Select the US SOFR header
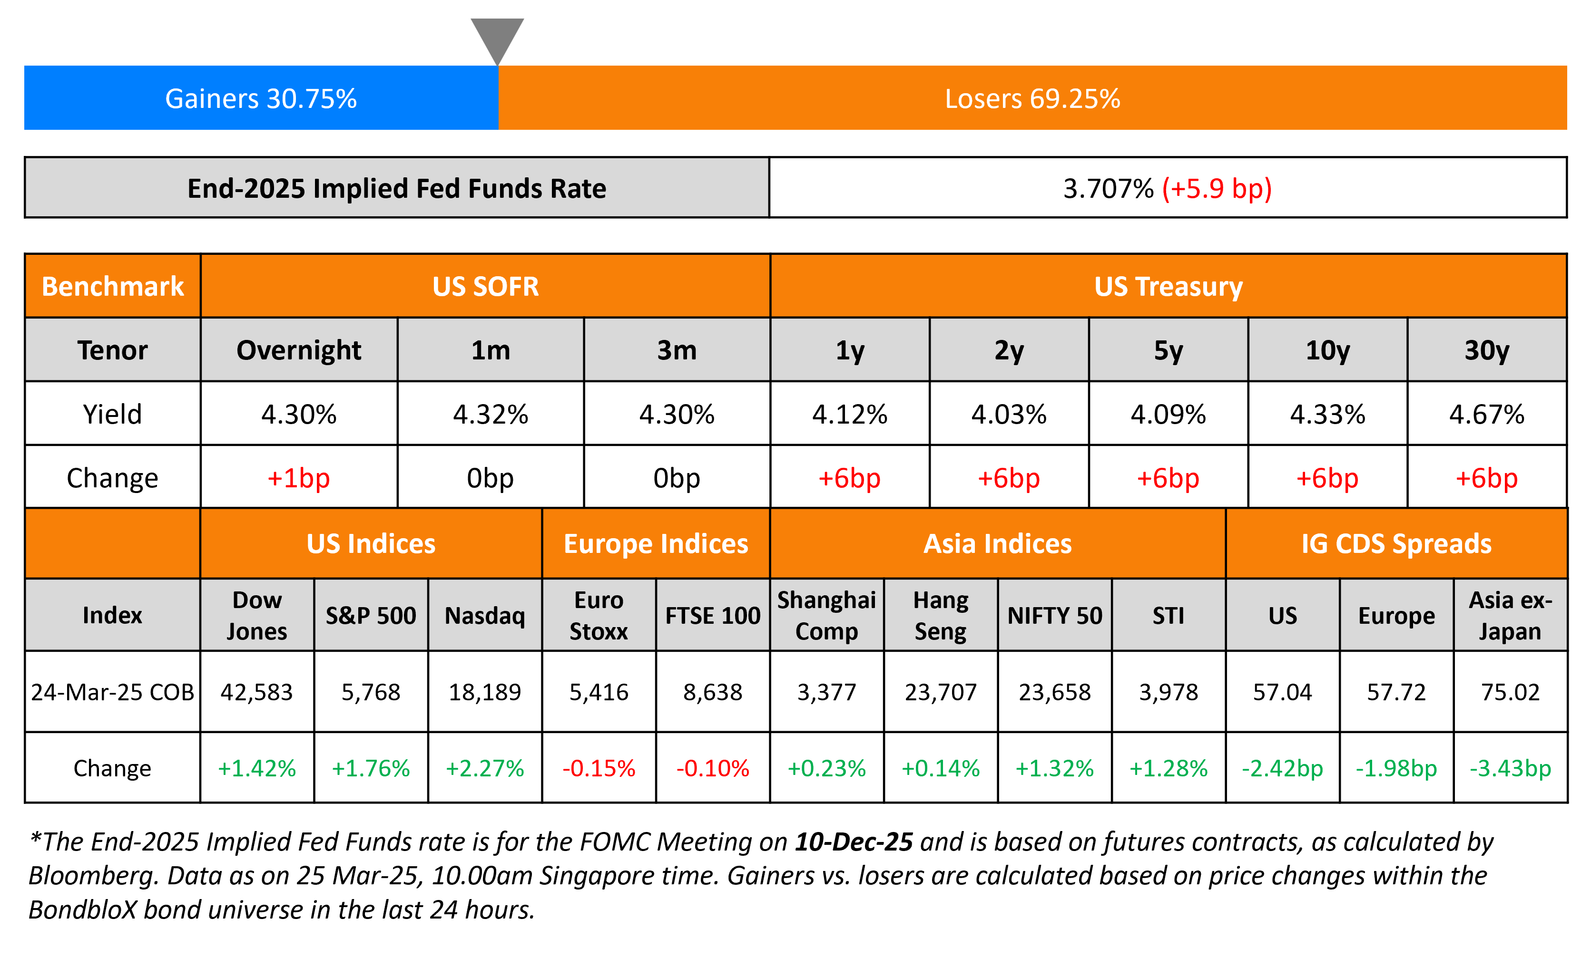The width and height of the screenshot is (1591, 977). coord(485,286)
